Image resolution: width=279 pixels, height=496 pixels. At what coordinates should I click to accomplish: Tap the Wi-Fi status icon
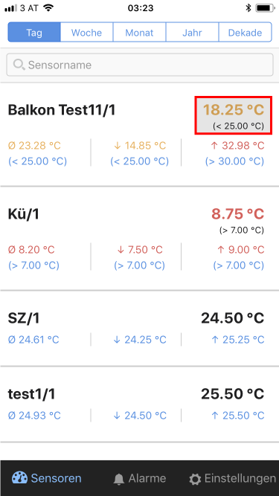[48, 7]
